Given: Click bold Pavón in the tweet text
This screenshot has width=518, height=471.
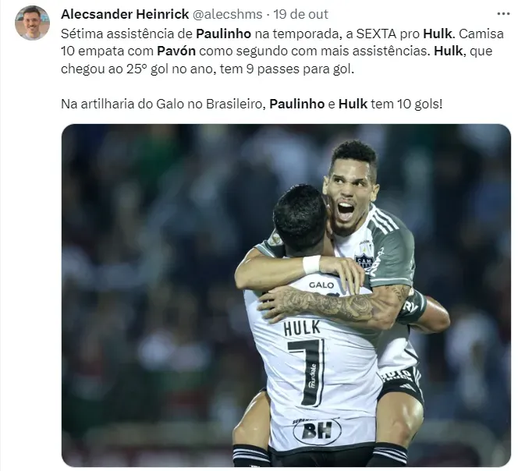Looking at the screenshot, I should point(176,51).
